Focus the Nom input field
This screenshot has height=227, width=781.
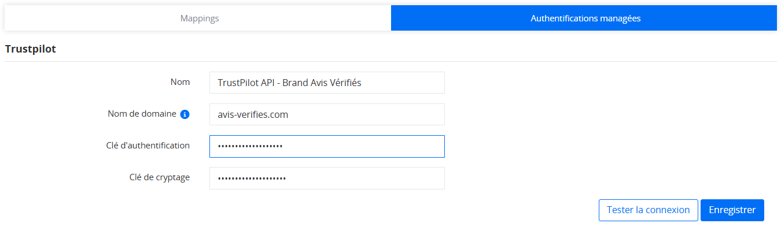(x=327, y=83)
